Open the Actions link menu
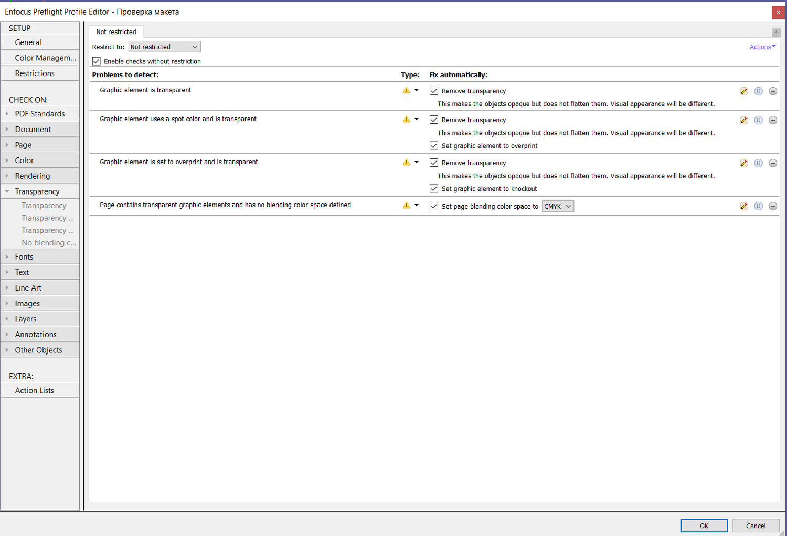The height and width of the screenshot is (536, 787). click(762, 47)
